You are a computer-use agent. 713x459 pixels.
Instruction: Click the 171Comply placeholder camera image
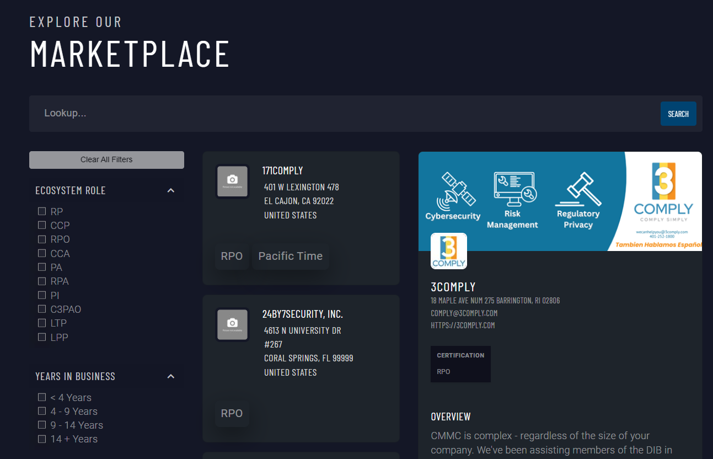coord(233,181)
